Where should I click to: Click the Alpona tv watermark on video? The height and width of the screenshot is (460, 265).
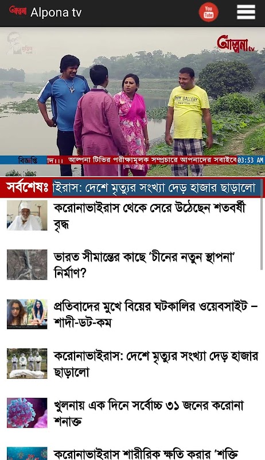point(236,44)
